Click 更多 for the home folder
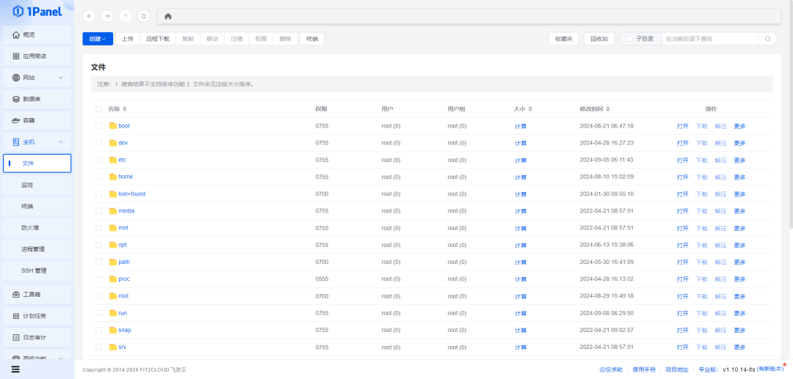The height and width of the screenshot is (379, 793). pos(739,177)
